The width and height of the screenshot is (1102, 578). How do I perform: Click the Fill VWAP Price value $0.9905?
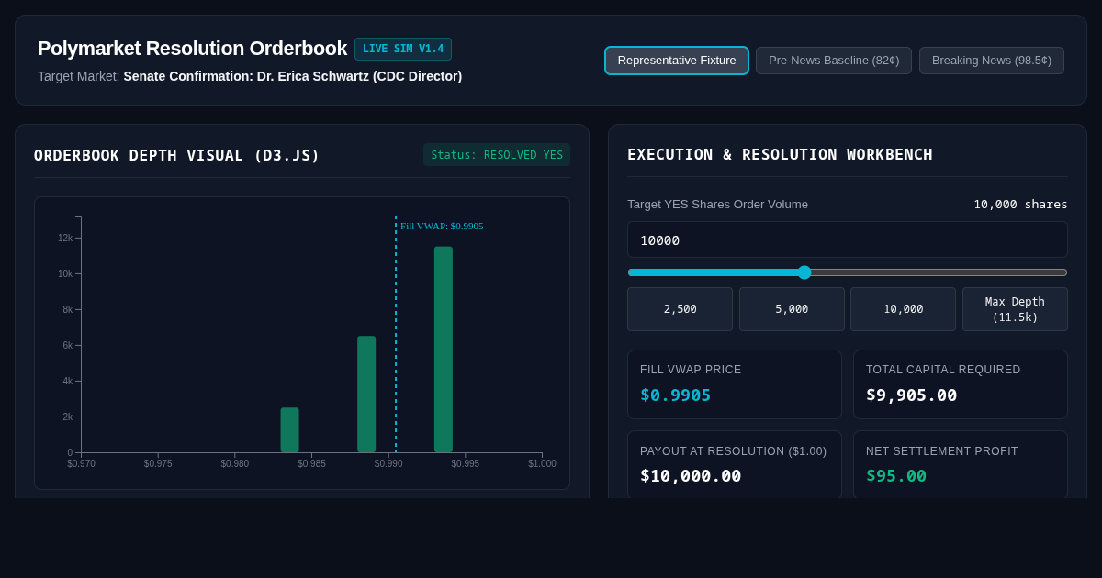pyautogui.click(x=675, y=395)
